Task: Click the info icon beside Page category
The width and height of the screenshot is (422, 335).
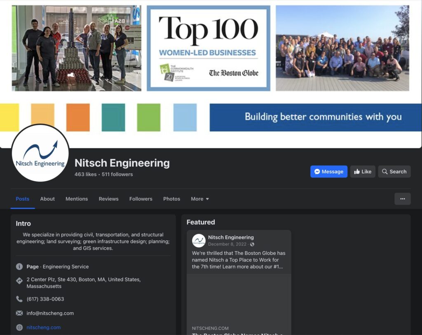Action: pos(19,267)
